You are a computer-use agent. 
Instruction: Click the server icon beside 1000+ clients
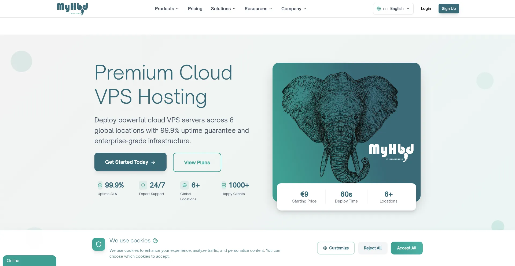click(x=224, y=185)
